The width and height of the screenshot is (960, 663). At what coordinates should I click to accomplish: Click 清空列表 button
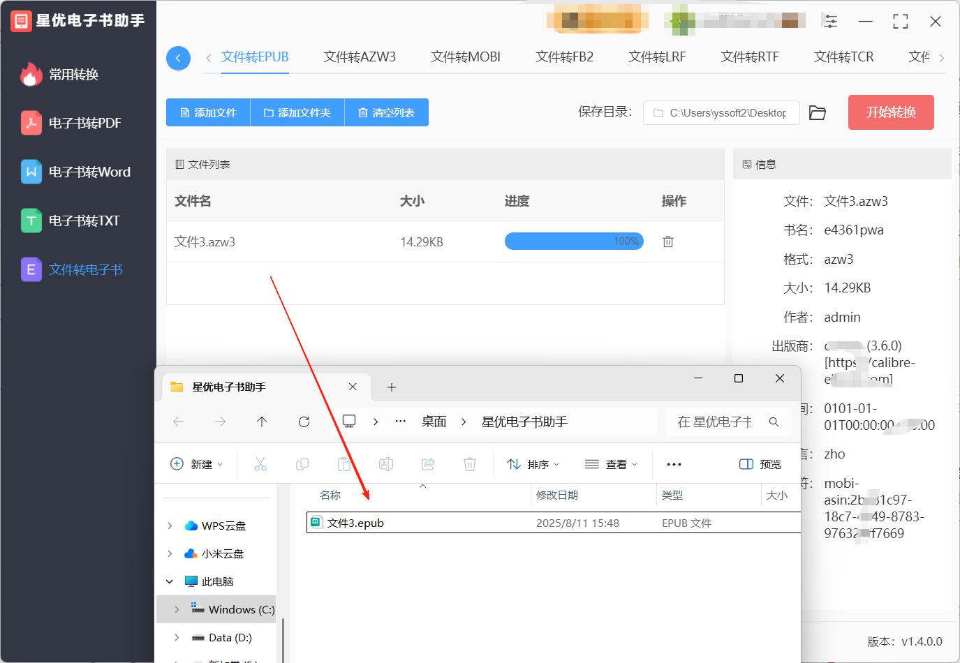387,112
